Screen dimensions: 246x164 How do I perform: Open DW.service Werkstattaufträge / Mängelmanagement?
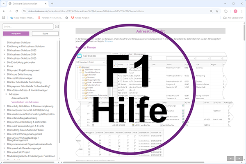pyautogui.click(x=23, y=139)
